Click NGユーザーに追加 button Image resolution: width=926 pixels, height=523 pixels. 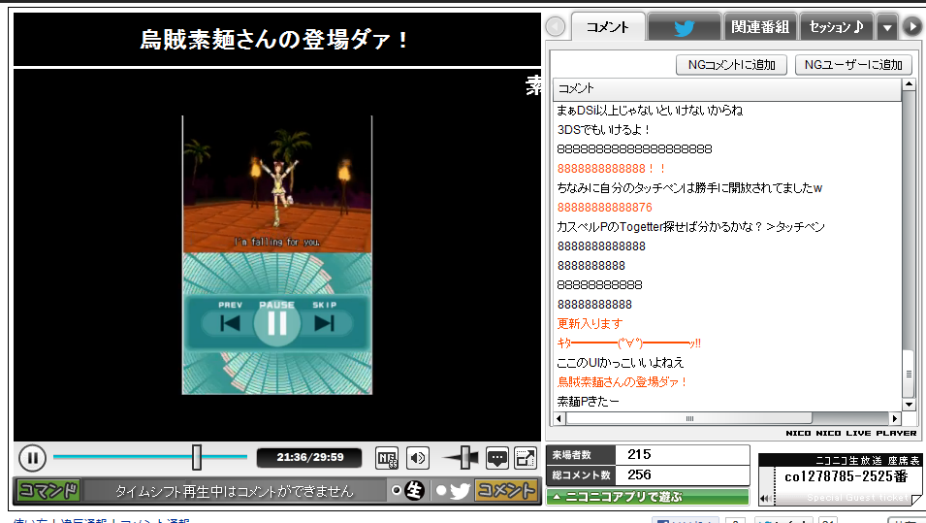pos(853,65)
